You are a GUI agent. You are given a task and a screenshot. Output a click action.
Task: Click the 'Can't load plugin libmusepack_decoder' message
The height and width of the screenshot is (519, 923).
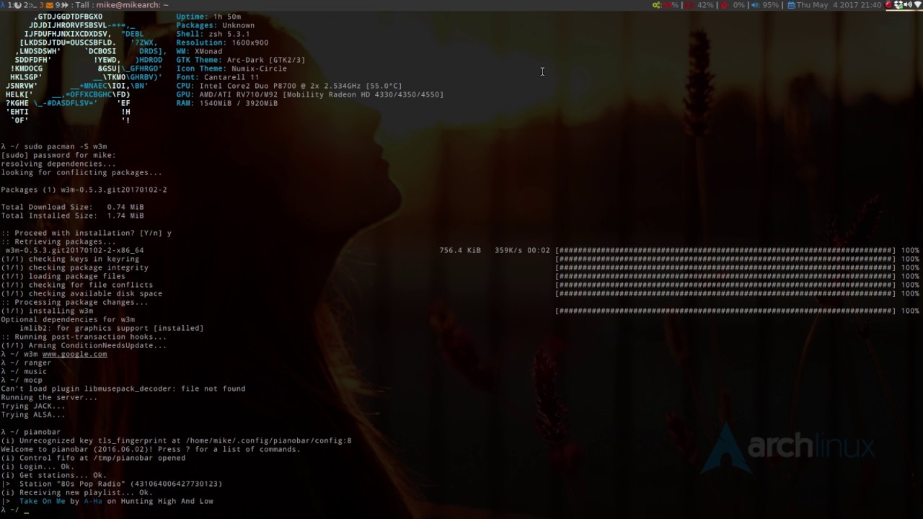tap(123, 389)
